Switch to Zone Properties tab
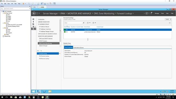 (x=68, y=48)
